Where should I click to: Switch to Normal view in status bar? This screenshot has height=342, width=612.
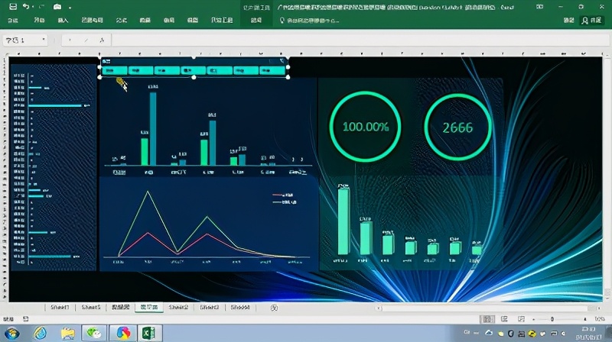[487, 319]
